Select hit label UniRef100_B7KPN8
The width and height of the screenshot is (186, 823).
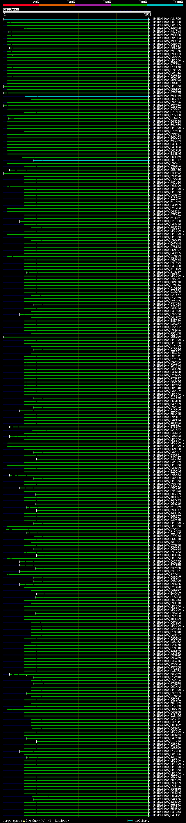coord(167,179)
